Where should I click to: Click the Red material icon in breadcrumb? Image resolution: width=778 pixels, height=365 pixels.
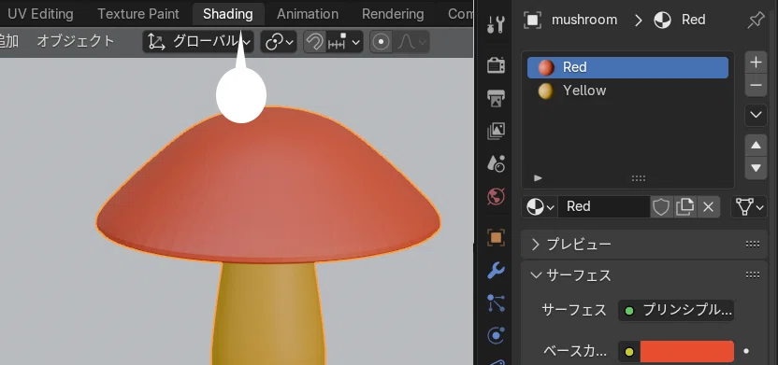(x=662, y=21)
